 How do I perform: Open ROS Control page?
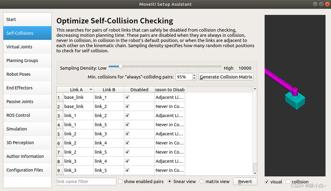coord(27,115)
